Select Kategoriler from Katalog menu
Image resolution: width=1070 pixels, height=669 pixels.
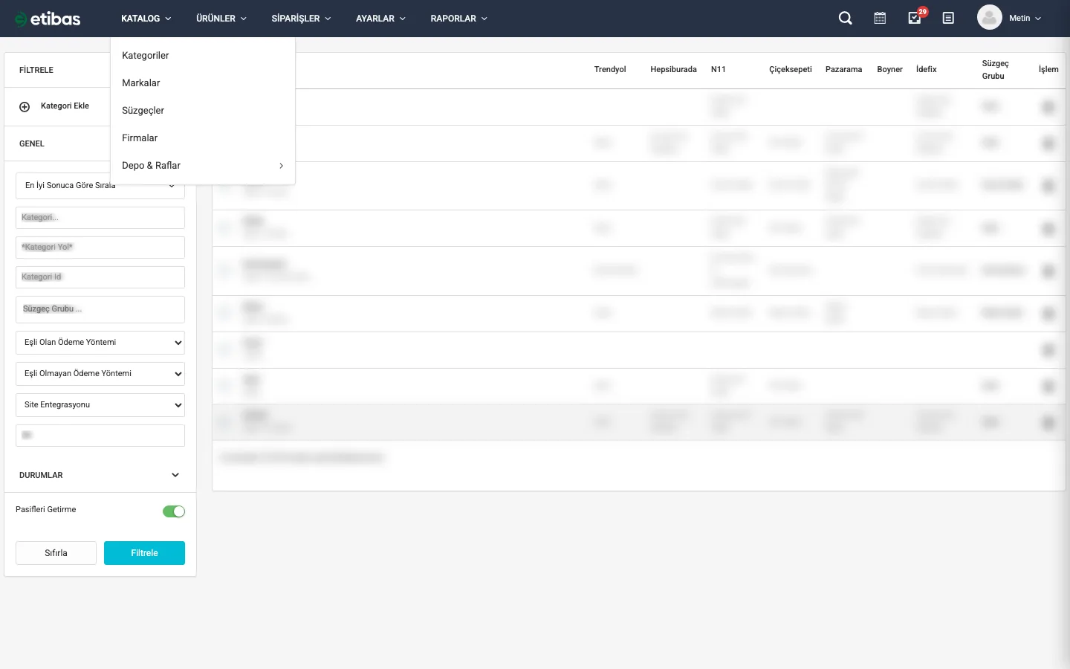point(146,56)
